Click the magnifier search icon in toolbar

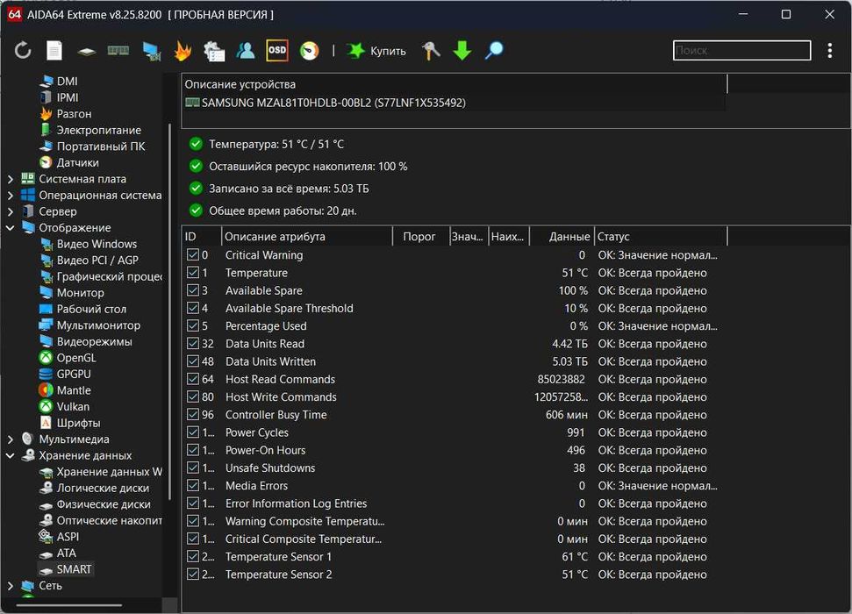pyautogui.click(x=494, y=51)
